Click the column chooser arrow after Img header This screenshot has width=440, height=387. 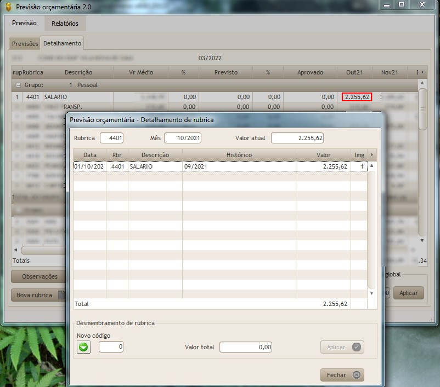coord(373,155)
